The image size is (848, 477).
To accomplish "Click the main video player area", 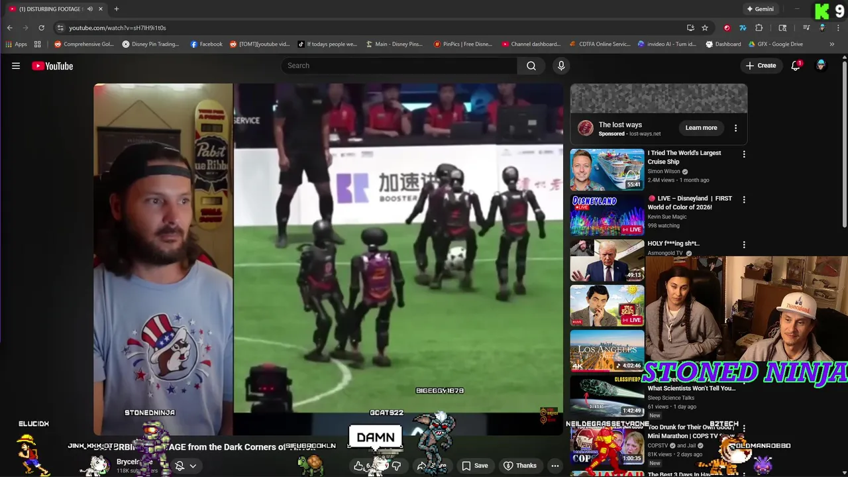I will [x=329, y=258].
